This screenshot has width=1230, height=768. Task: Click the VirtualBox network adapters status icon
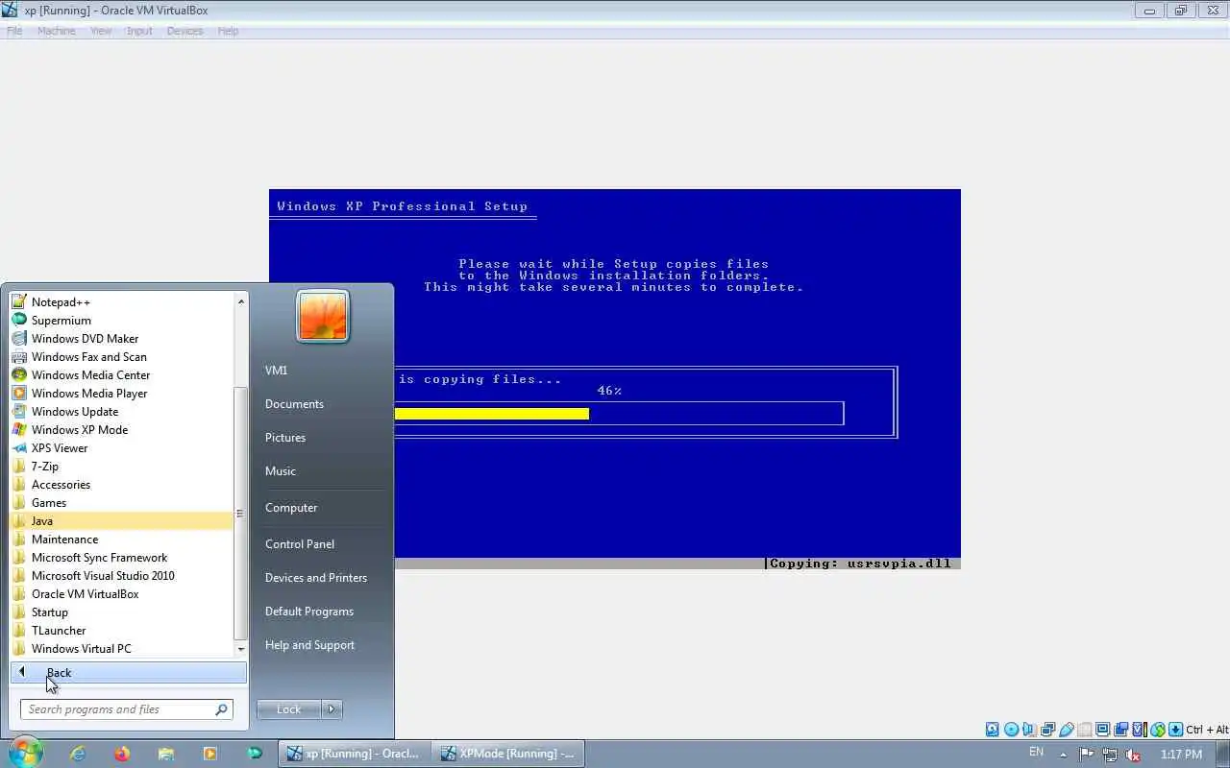click(x=1047, y=730)
